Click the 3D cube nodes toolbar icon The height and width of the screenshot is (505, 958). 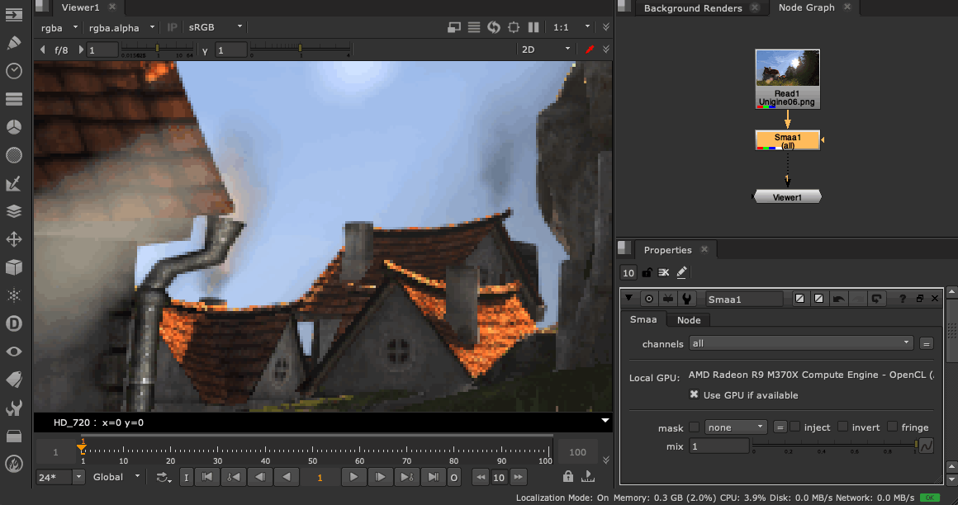[13, 267]
